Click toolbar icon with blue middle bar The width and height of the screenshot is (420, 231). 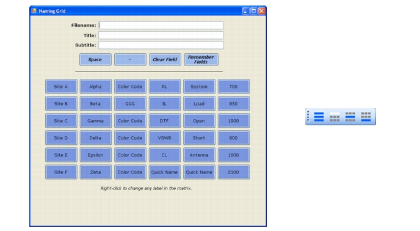coord(350,117)
